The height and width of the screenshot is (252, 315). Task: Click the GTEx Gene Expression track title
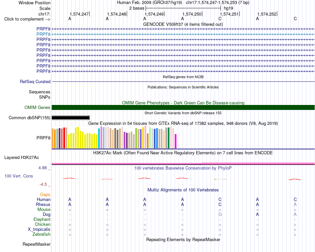(183, 124)
